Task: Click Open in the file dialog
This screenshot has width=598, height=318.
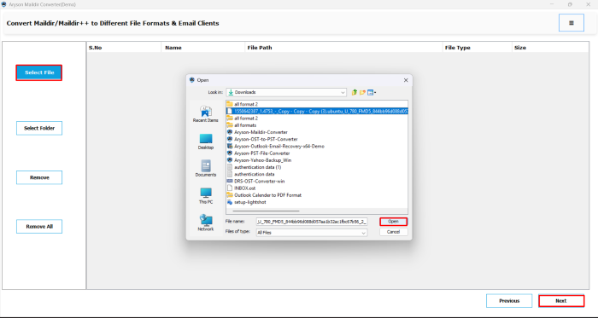Action: [393, 222]
